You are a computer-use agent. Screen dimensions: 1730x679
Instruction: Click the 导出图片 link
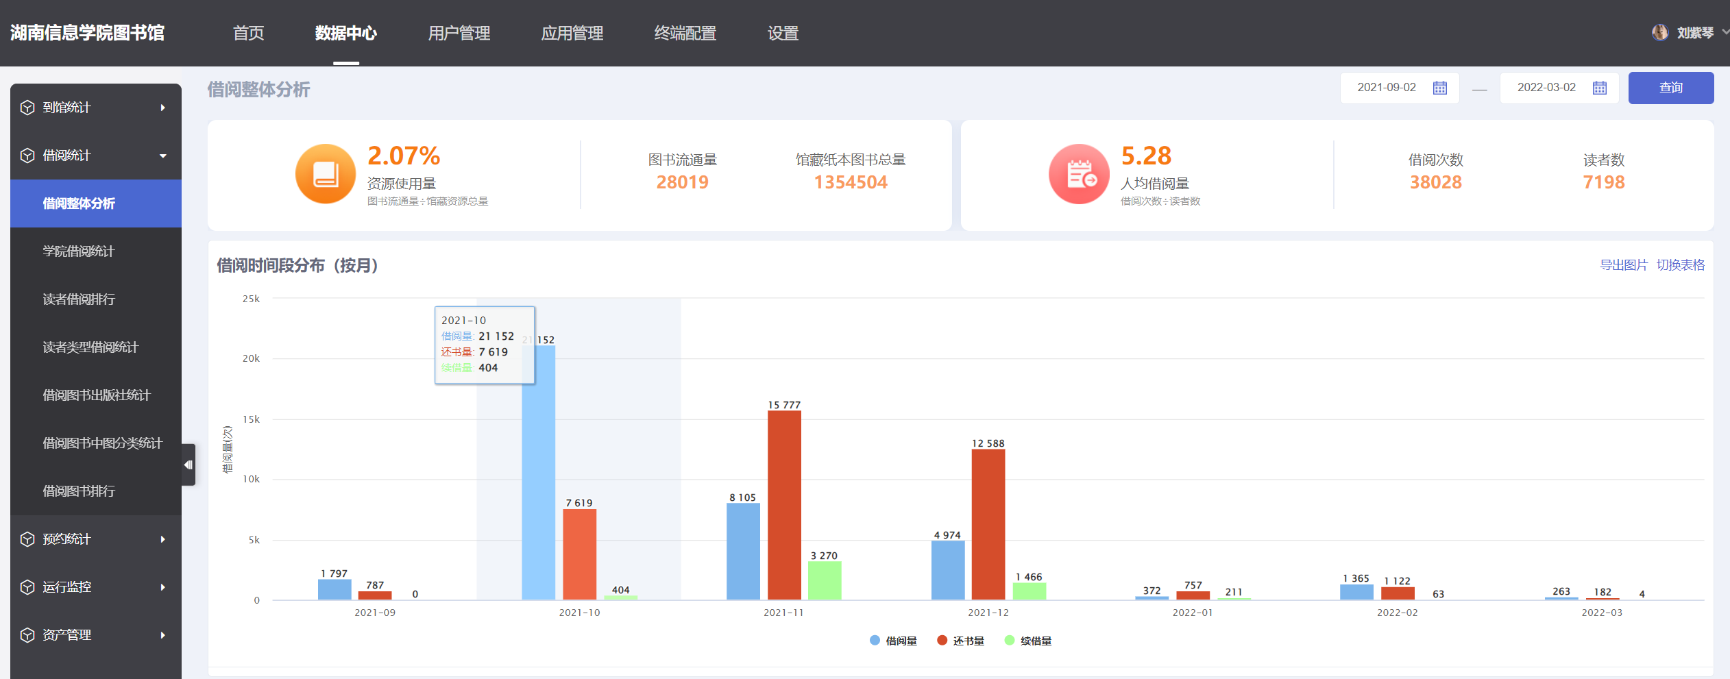pyautogui.click(x=1622, y=265)
